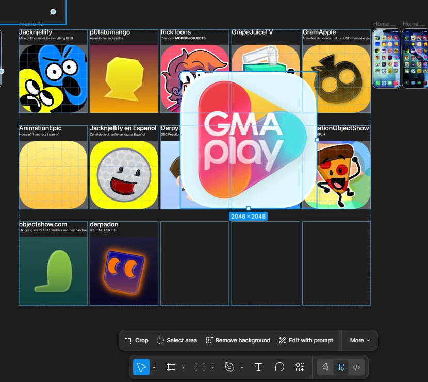Image resolution: width=428 pixels, height=382 pixels.
Task: Select the Jacknjellify icon thumbnail
Action: 53,79
